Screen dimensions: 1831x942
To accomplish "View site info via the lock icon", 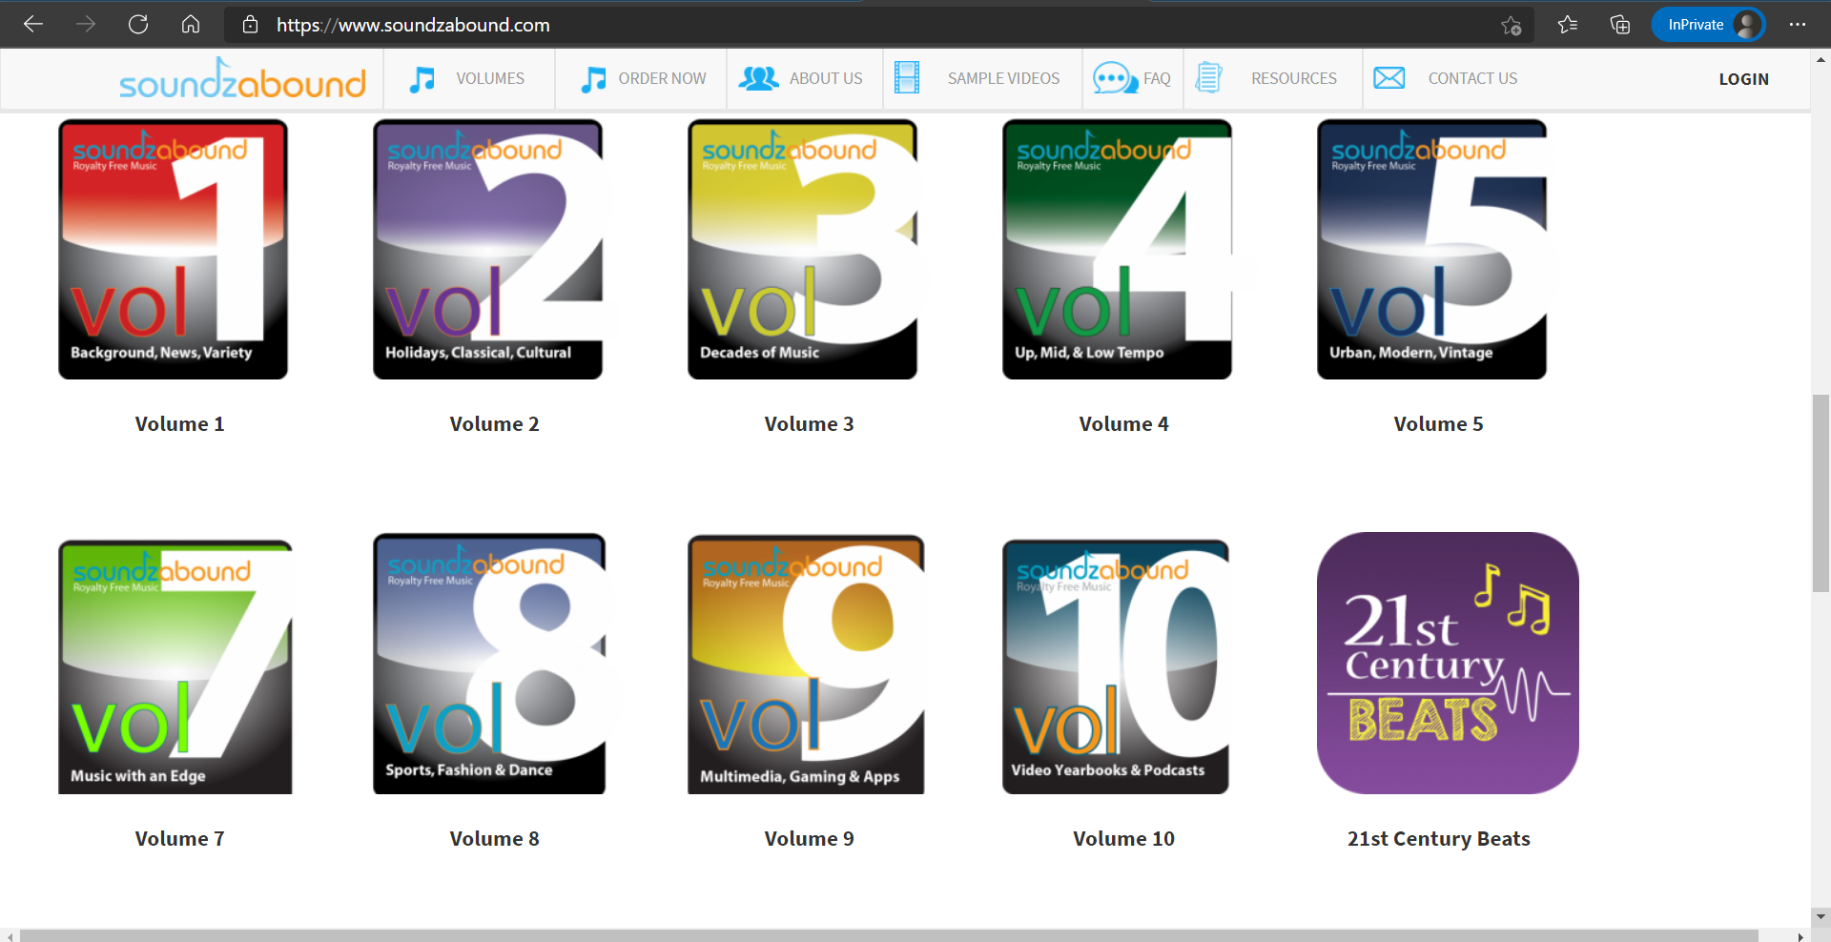I will click(x=250, y=25).
